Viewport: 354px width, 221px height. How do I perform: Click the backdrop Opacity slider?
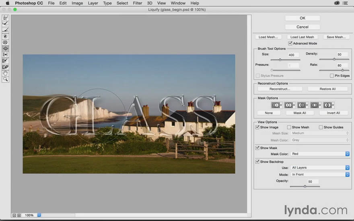pyautogui.click(x=305, y=186)
